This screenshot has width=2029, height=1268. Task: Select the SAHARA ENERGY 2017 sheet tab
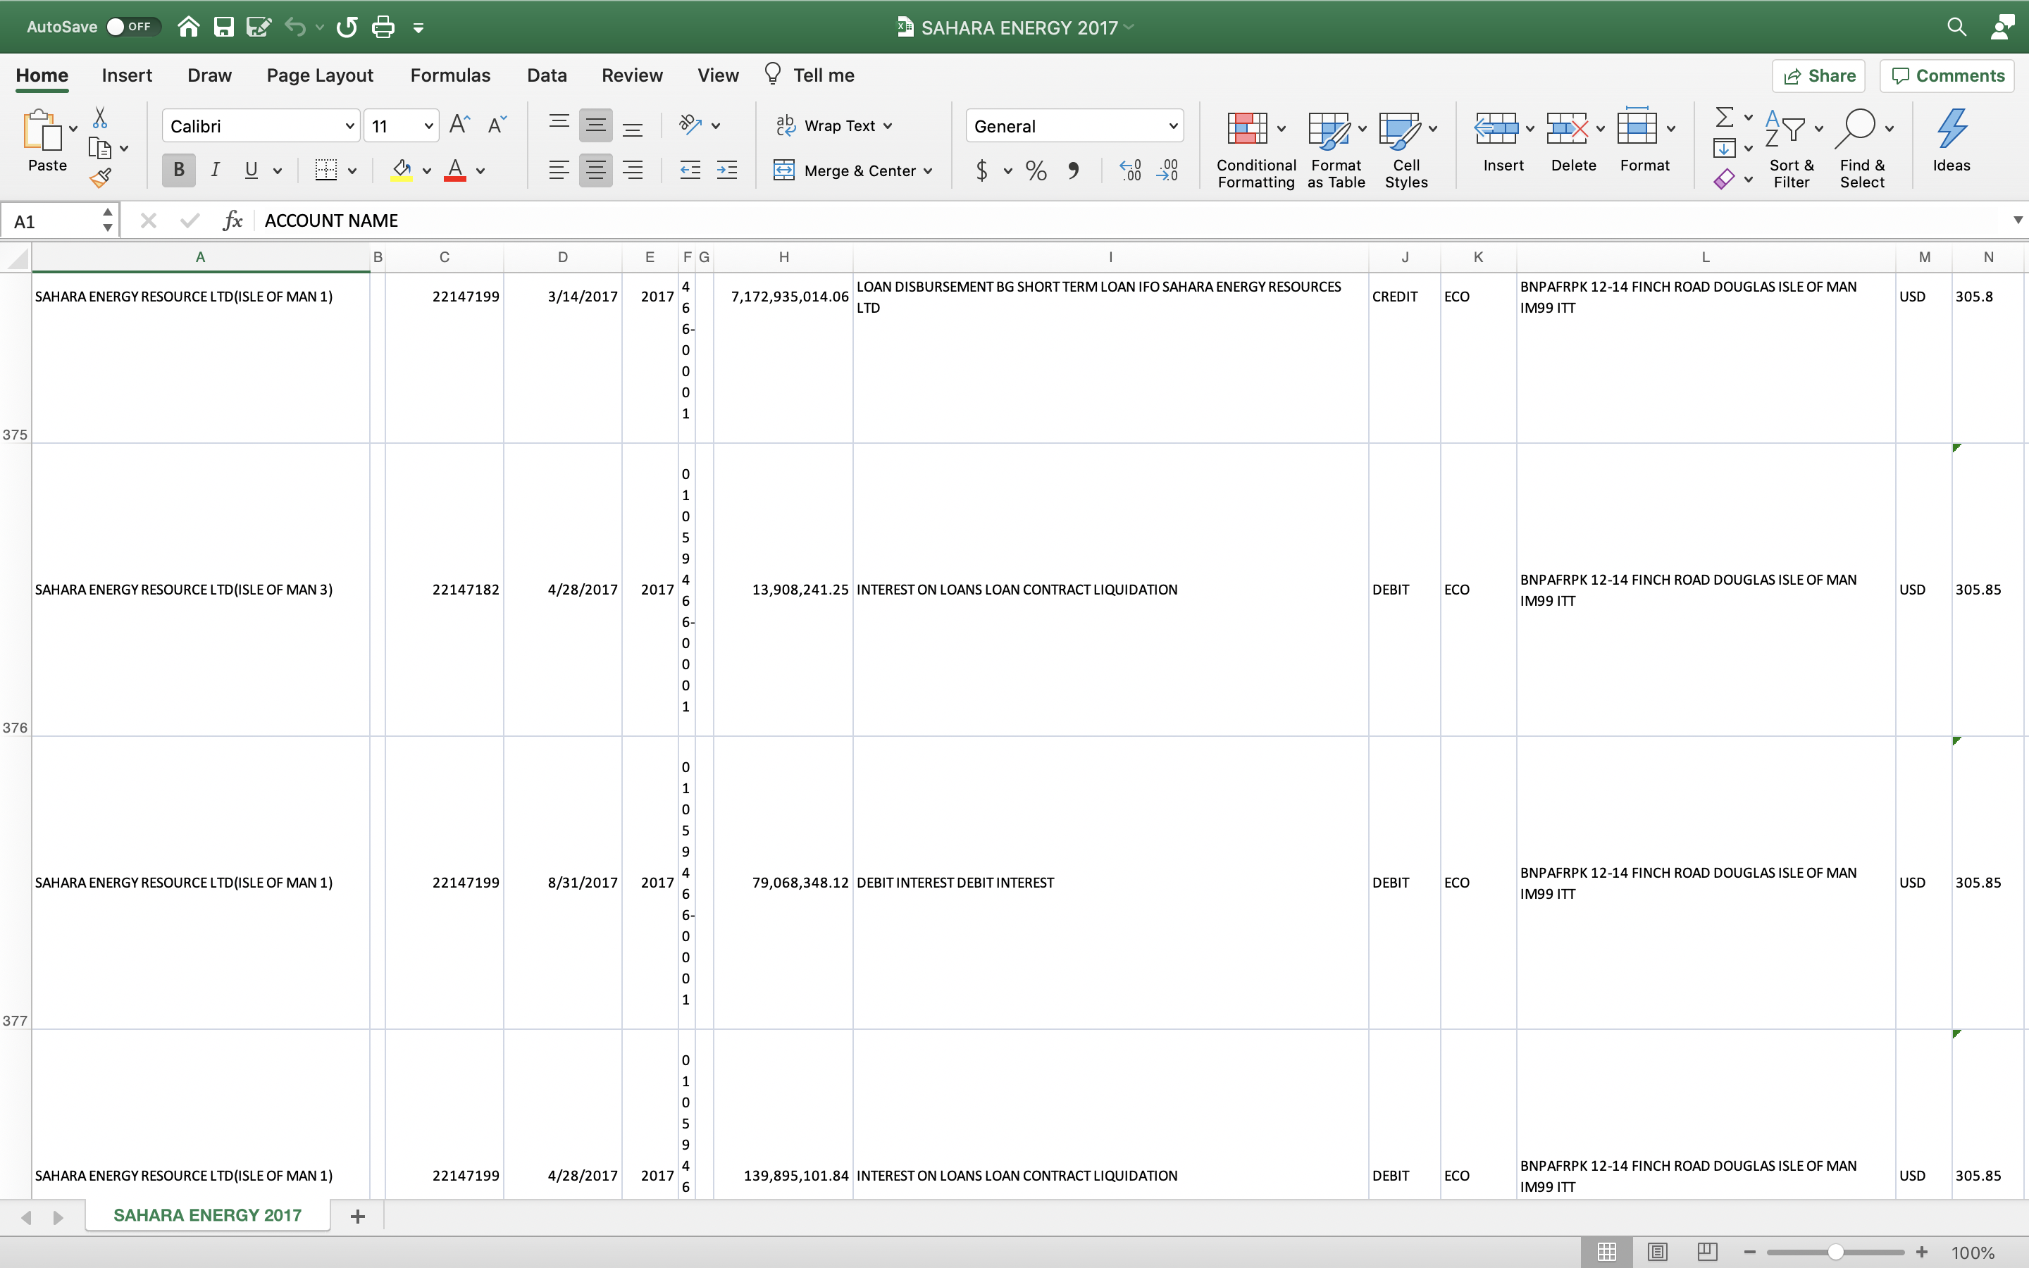coord(207,1215)
